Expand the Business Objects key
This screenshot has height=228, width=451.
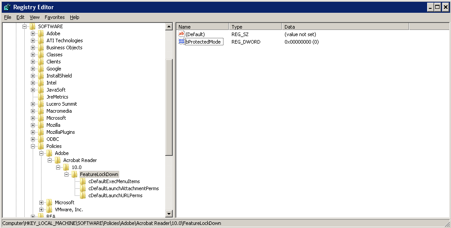tap(33, 48)
